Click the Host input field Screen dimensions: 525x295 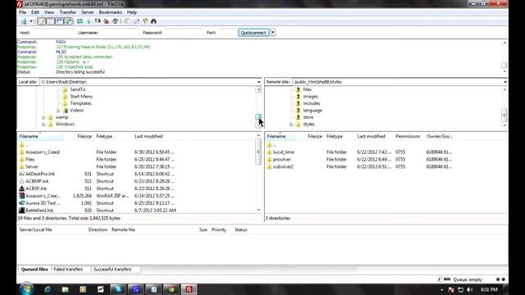(52, 33)
